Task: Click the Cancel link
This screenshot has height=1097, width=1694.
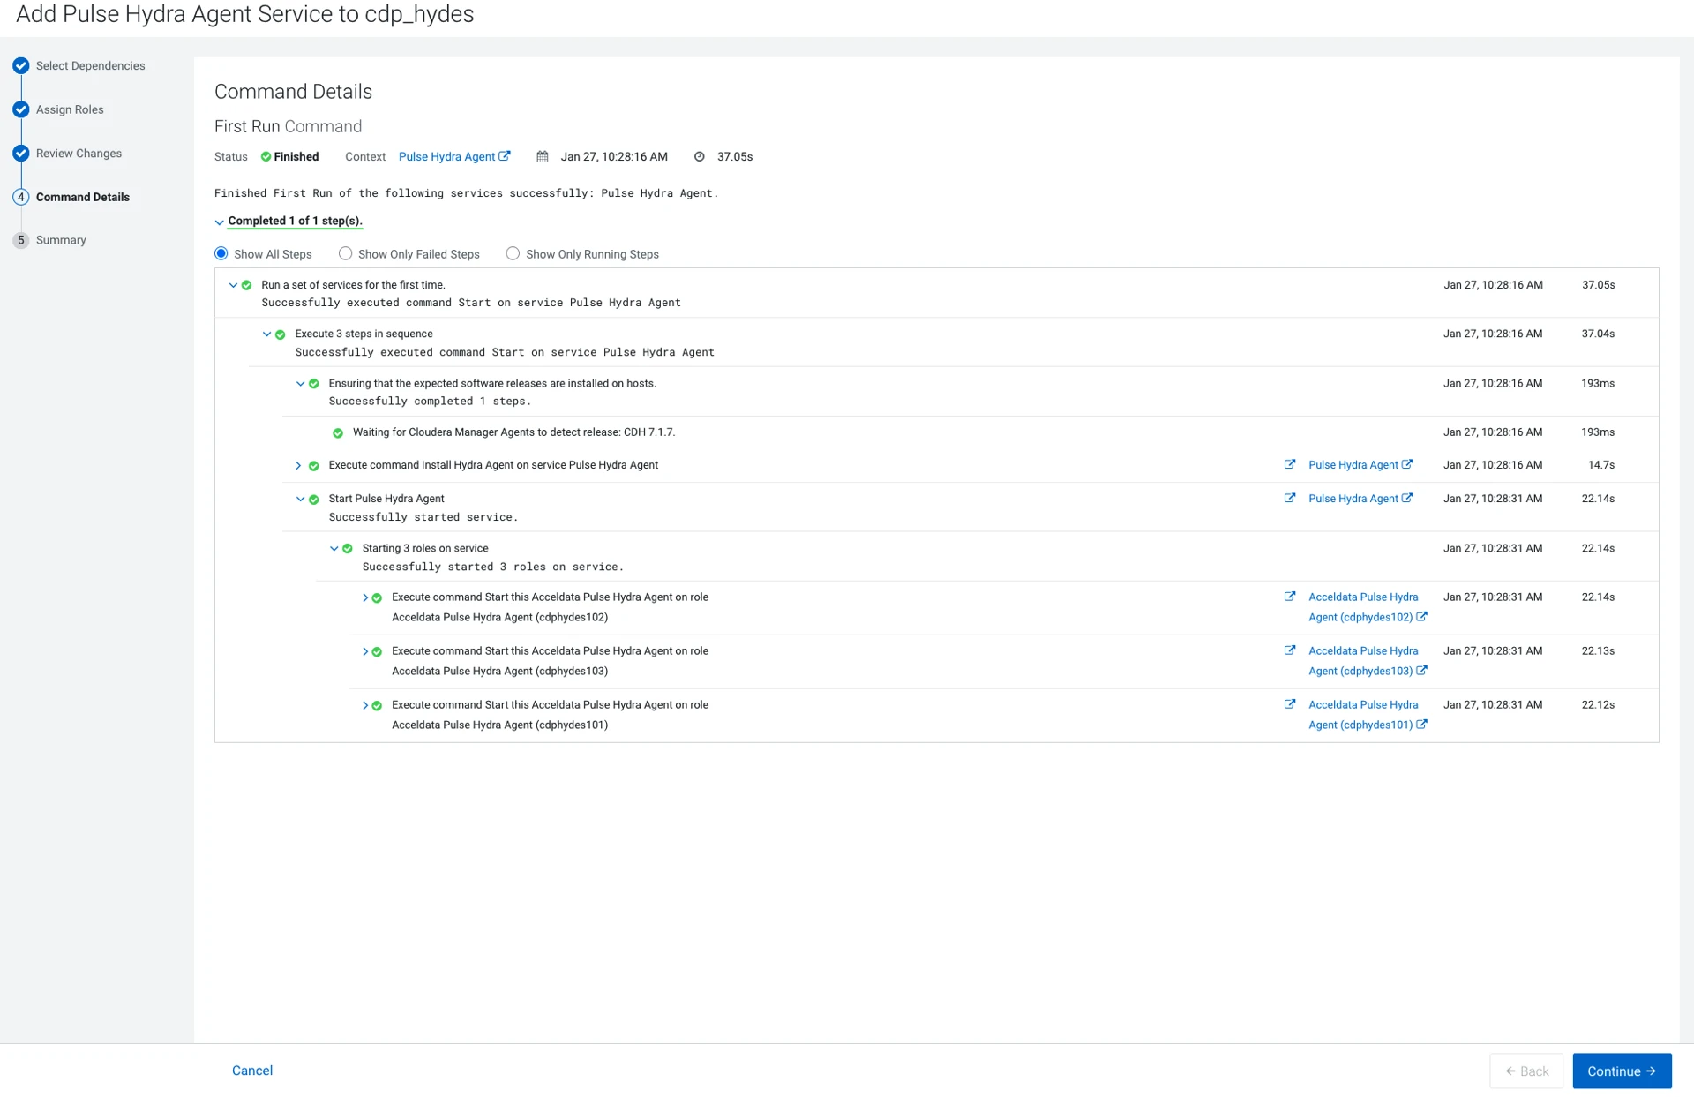Action: [x=252, y=1071]
